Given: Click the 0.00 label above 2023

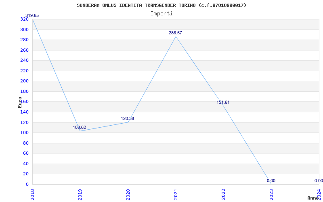Looking at the screenshot, I should pos(271,181).
